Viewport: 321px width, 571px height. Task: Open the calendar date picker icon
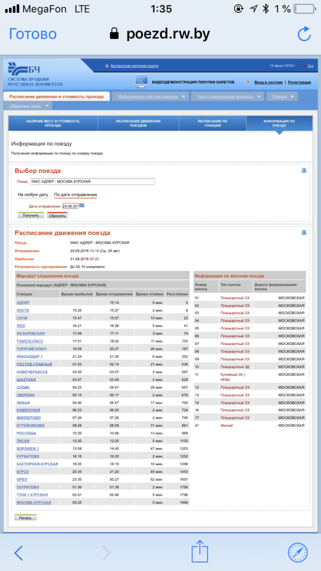pos(82,205)
